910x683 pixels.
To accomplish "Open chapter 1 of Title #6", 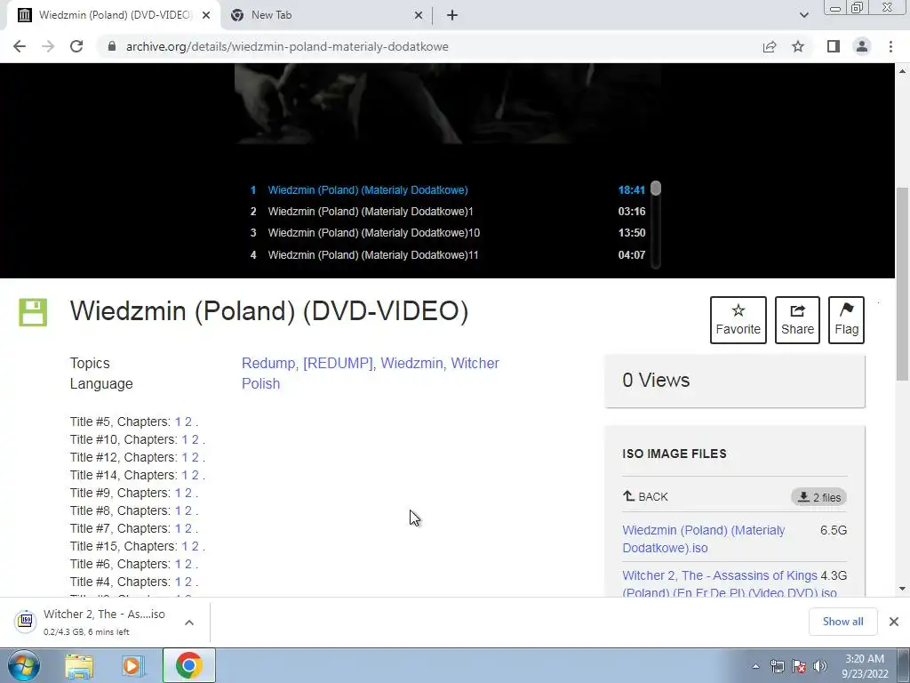I will [x=178, y=565].
